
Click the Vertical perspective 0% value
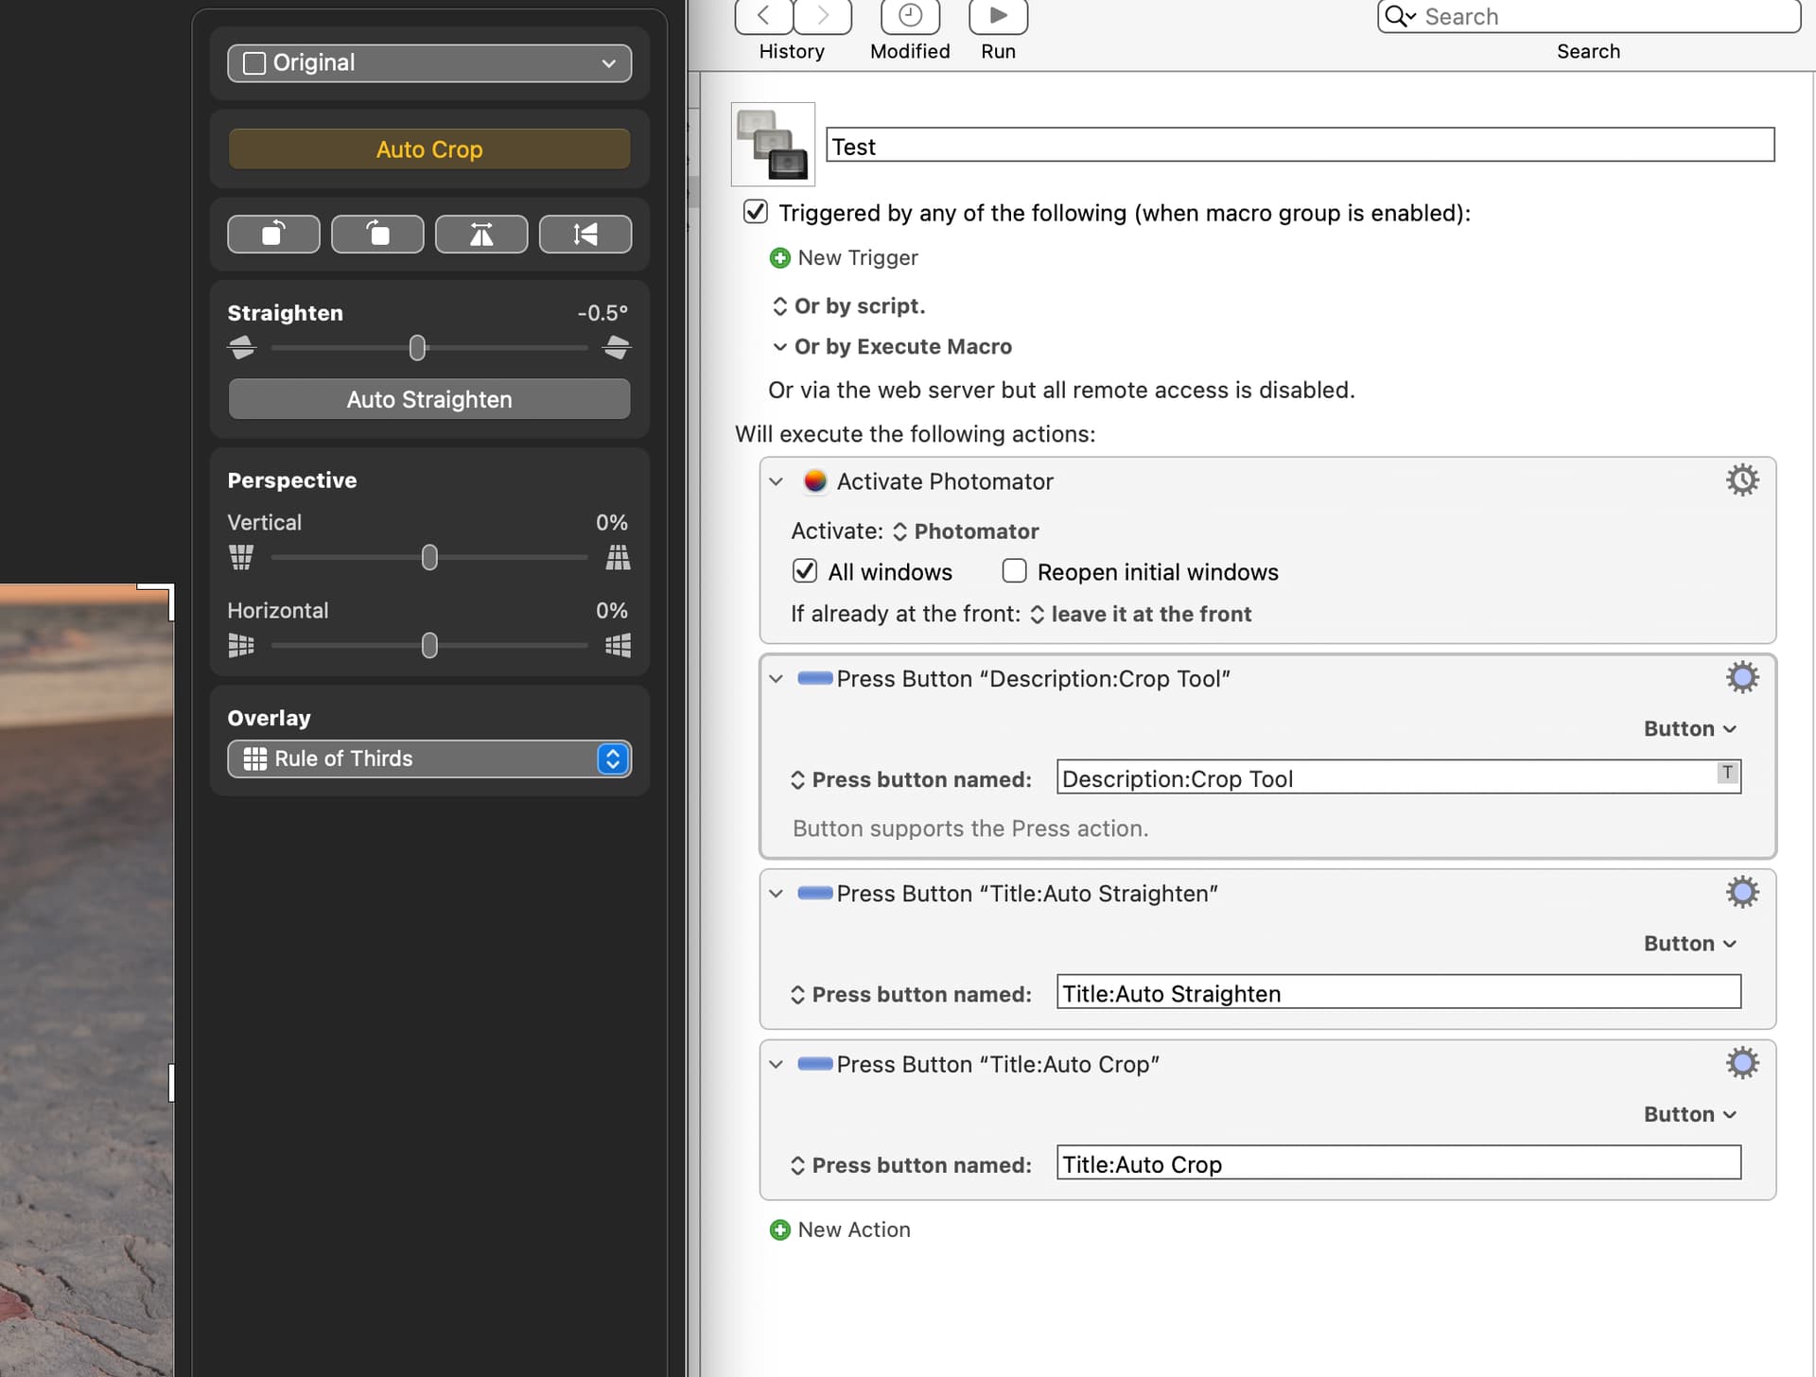point(611,523)
